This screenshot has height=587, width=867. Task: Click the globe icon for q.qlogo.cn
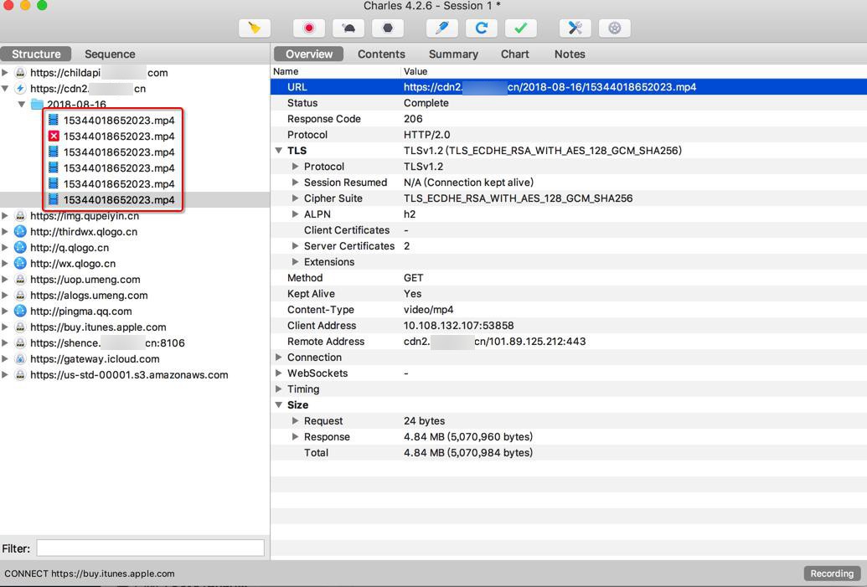point(20,248)
